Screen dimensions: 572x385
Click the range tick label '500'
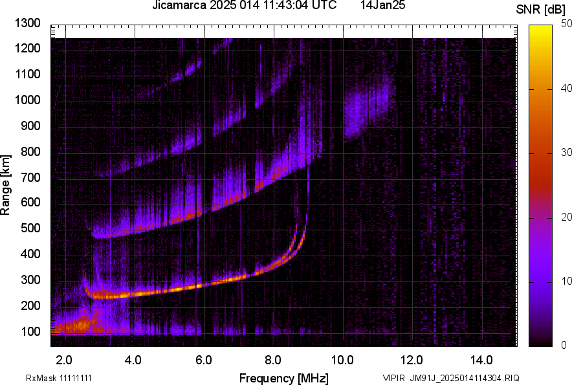(30, 228)
